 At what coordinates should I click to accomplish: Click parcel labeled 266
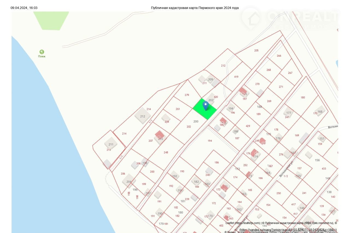pyautogui.click(x=279, y=56)
